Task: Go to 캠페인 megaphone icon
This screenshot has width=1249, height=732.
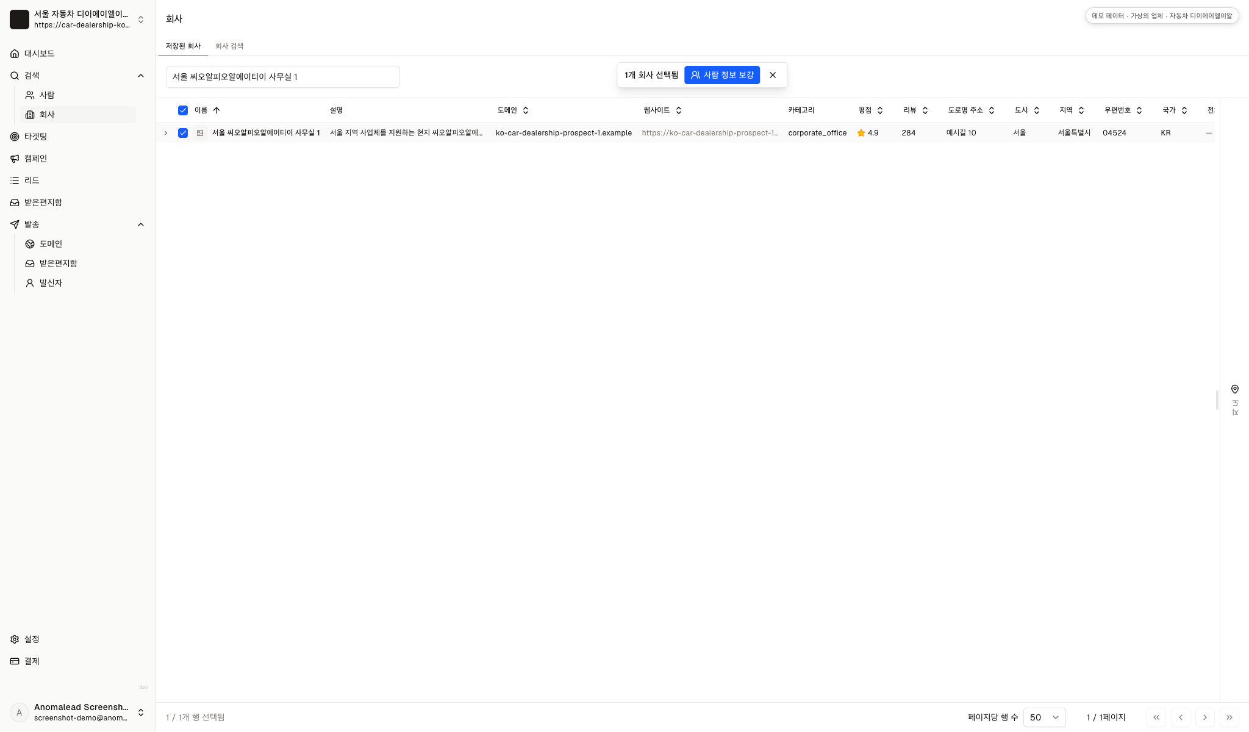Action: point(15,159)
